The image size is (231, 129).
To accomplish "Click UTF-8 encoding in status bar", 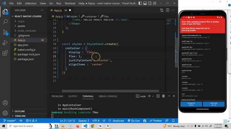I will pyautogui.click(x=96, y=121).
